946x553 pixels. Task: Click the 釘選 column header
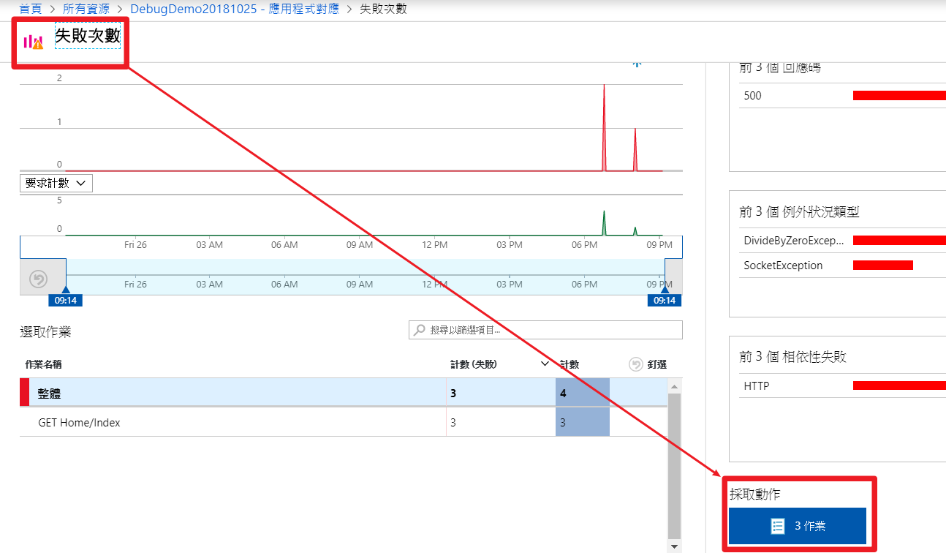(656, 364)
